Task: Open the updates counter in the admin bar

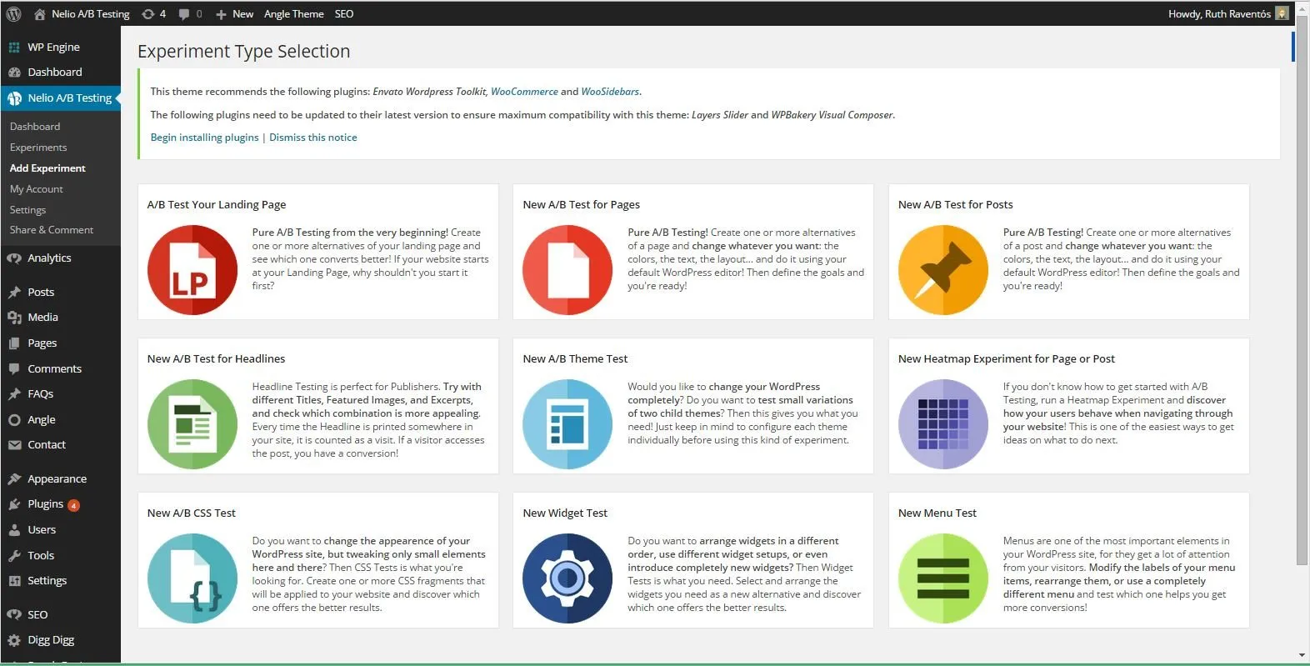Action: [154, 13]
